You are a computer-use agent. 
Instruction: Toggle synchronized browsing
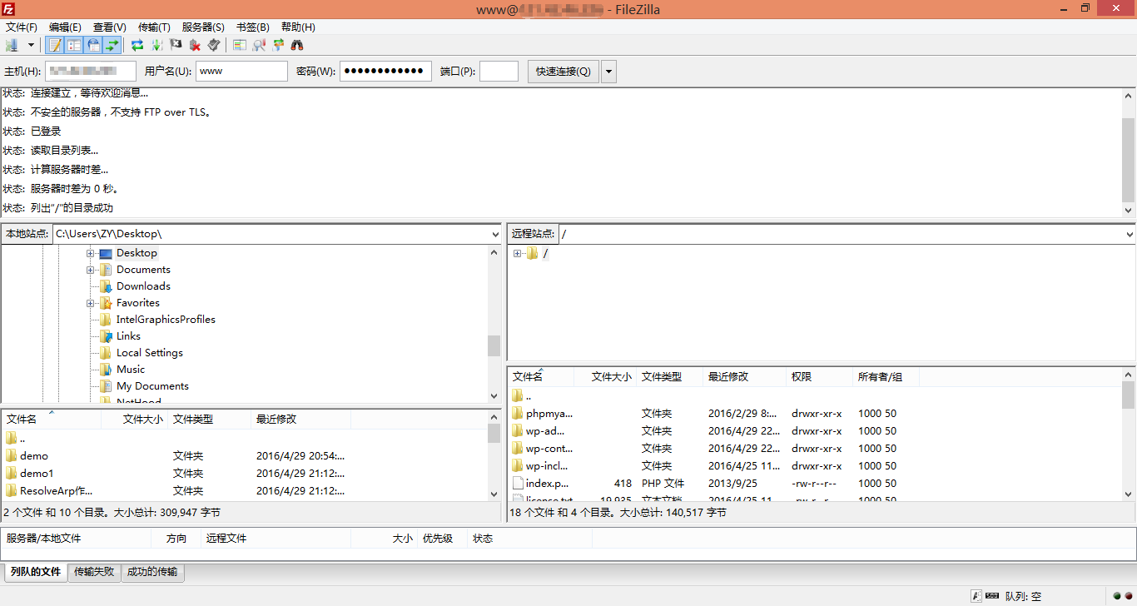tap(278, 45)
